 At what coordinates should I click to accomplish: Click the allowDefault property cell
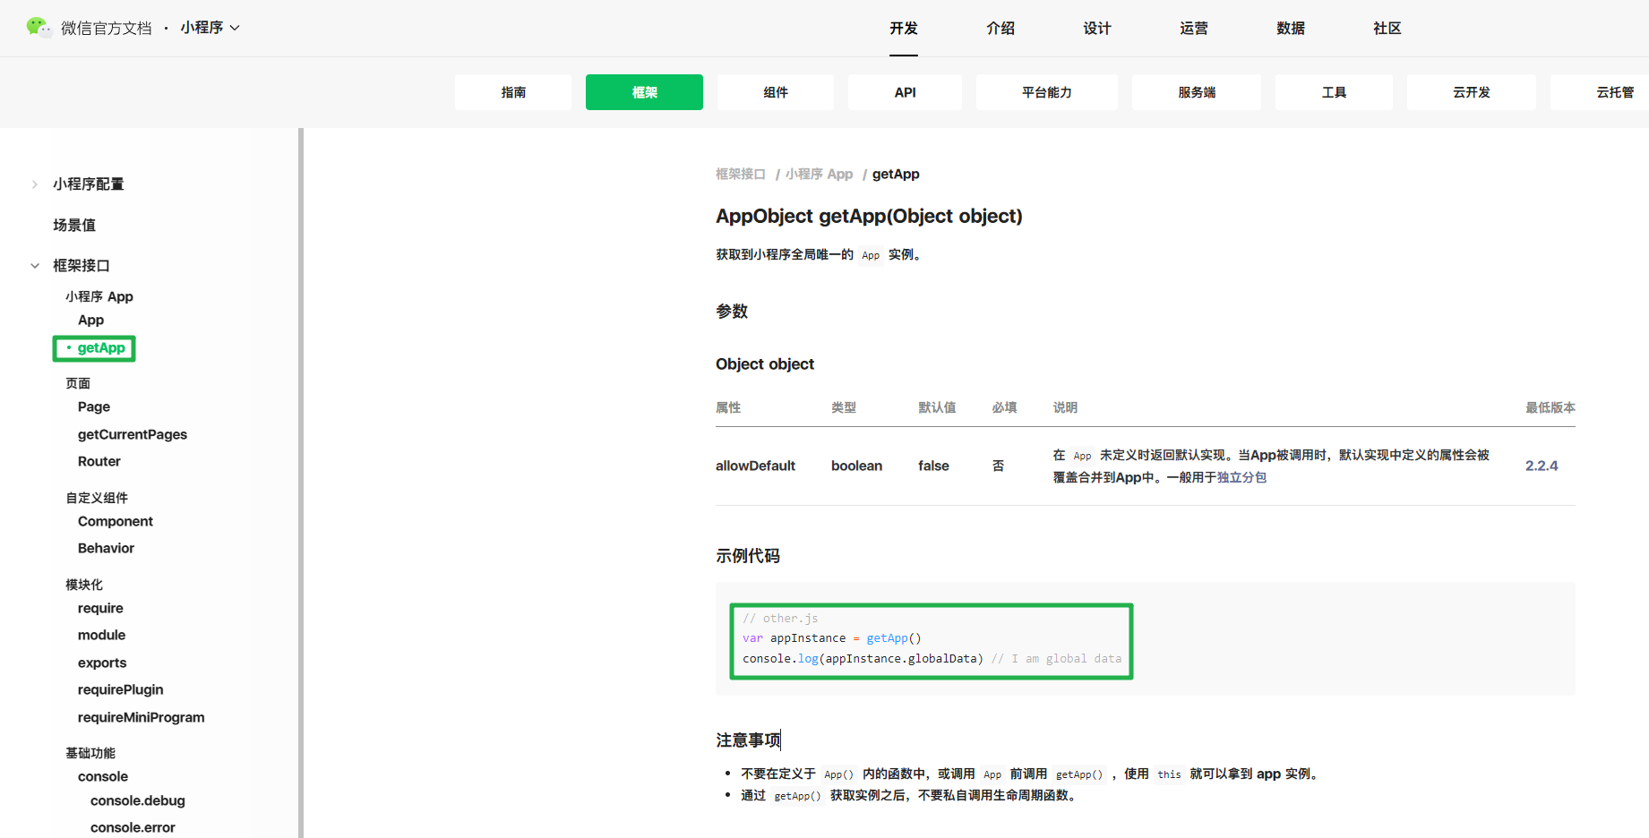click(755, 466)
